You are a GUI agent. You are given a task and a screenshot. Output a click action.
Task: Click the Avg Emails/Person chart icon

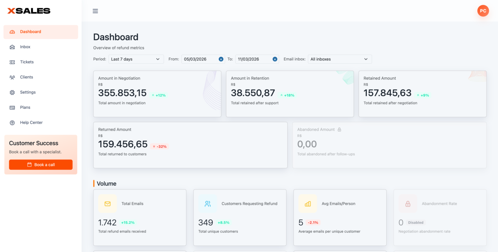tap(307, 204)
